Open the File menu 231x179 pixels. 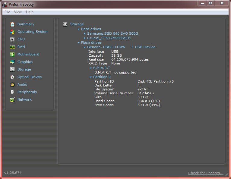coord(7,12)
